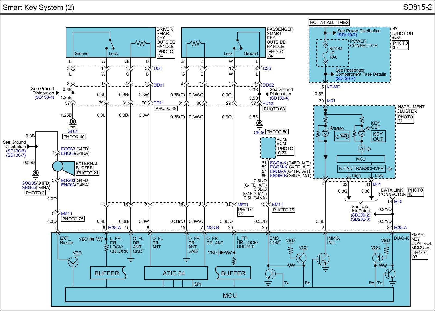
Task: Click the immobilizer car-key indicator icon
Action: tap(342, 136)
